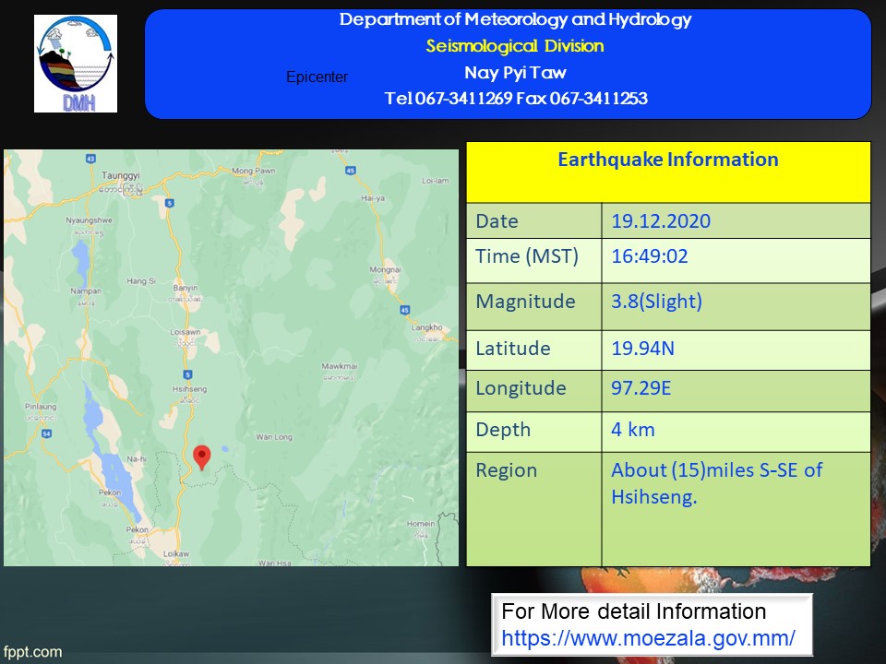Click the route 45 shield near Hai-ya
The width and height of the screenshot is (886, 664).
point(351,171)
